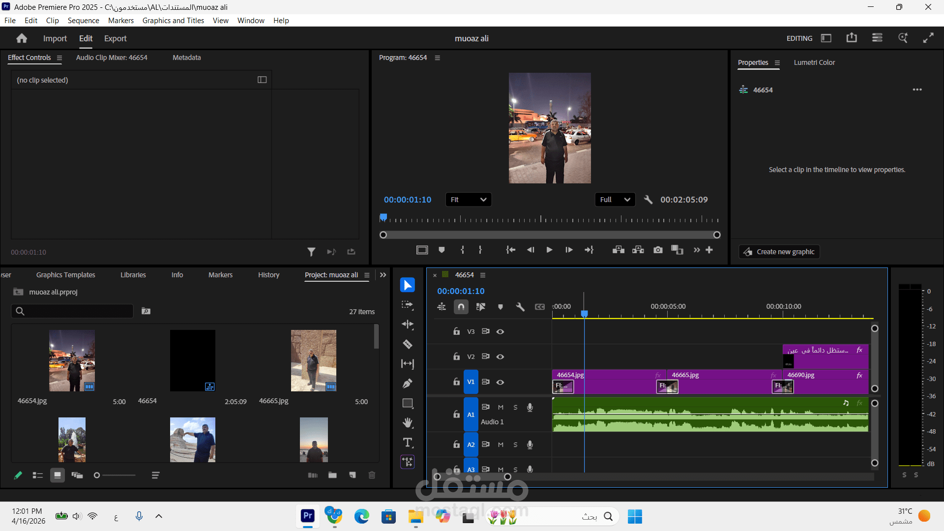Switch to the Metadata tab

coord(186,58)
